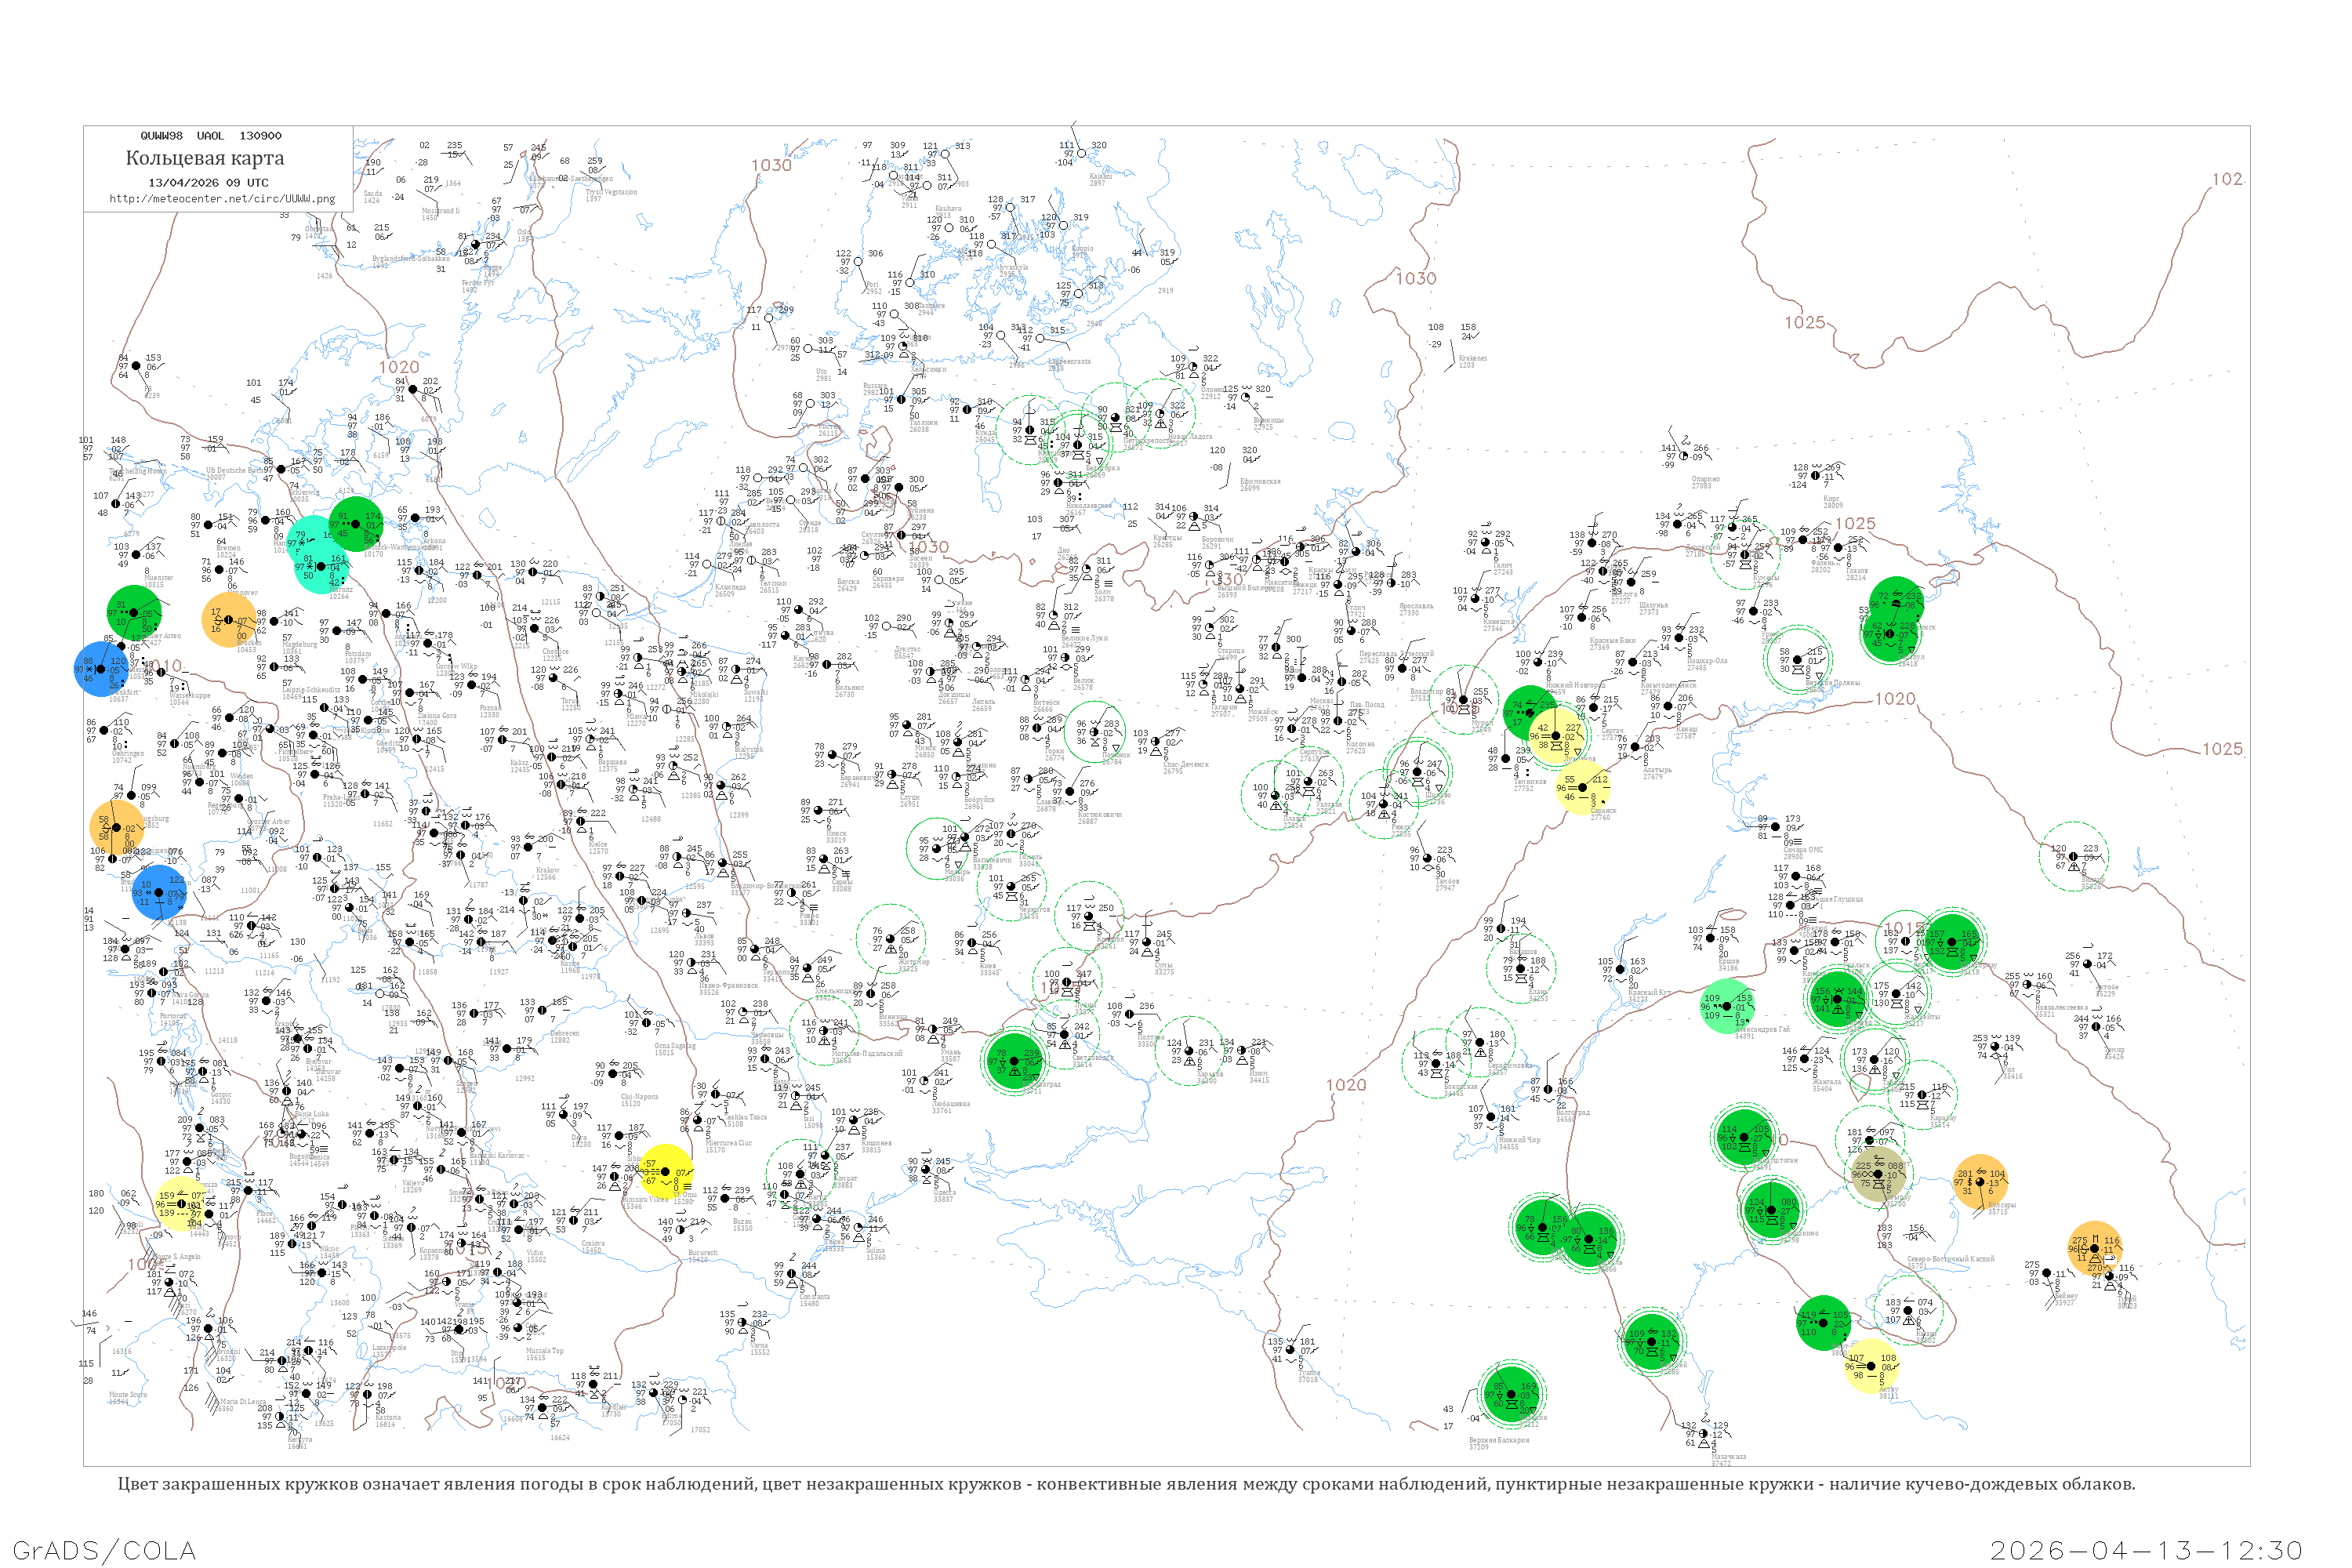Click the station label "Спас-Деменск 26795"
Screen dimensions: 2352x1568
1186,767
